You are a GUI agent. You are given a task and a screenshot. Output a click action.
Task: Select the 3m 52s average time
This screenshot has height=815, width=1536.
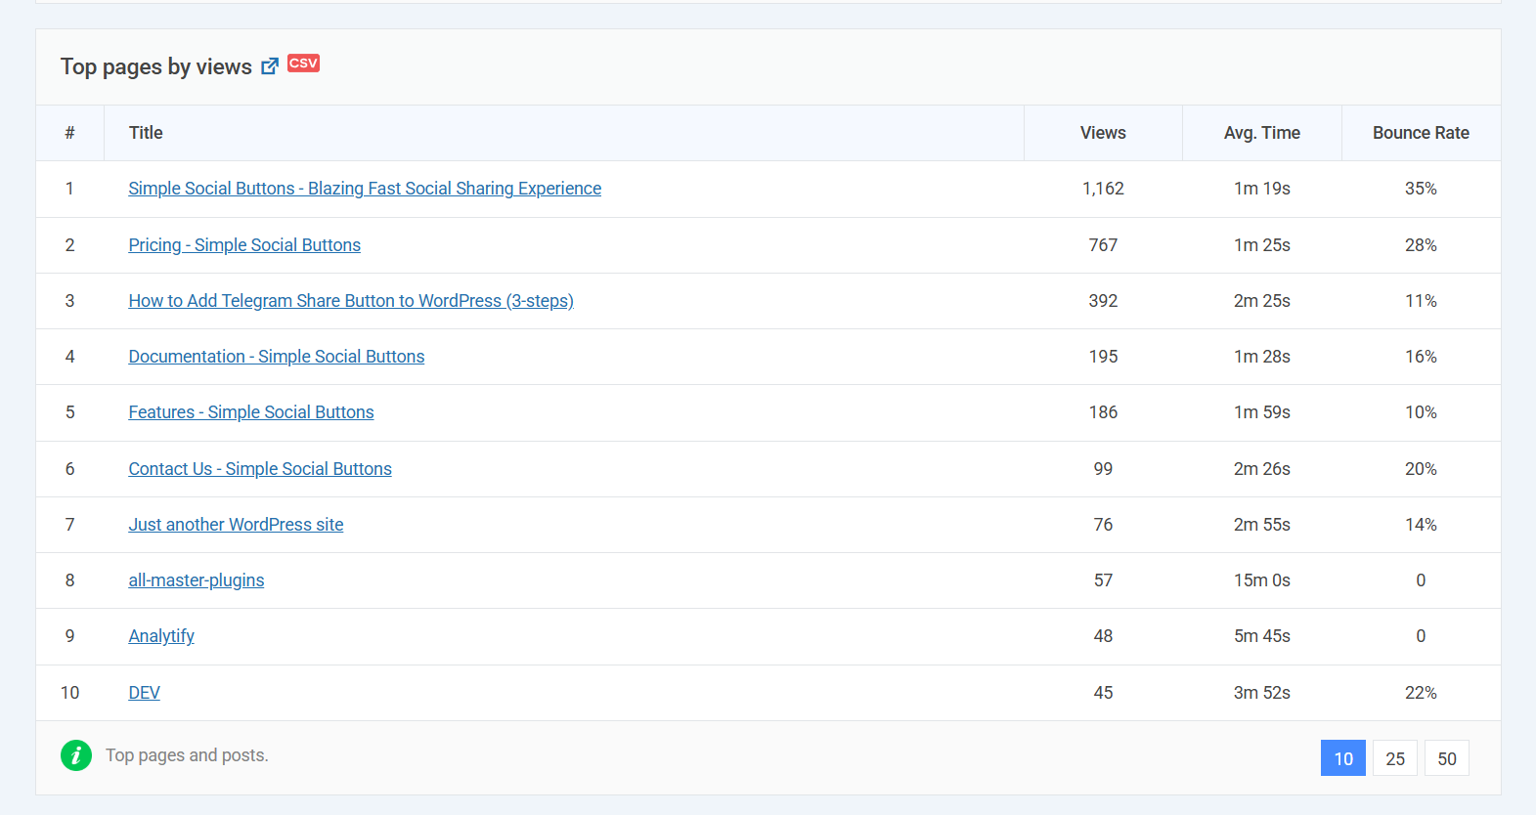point(1262,693)
